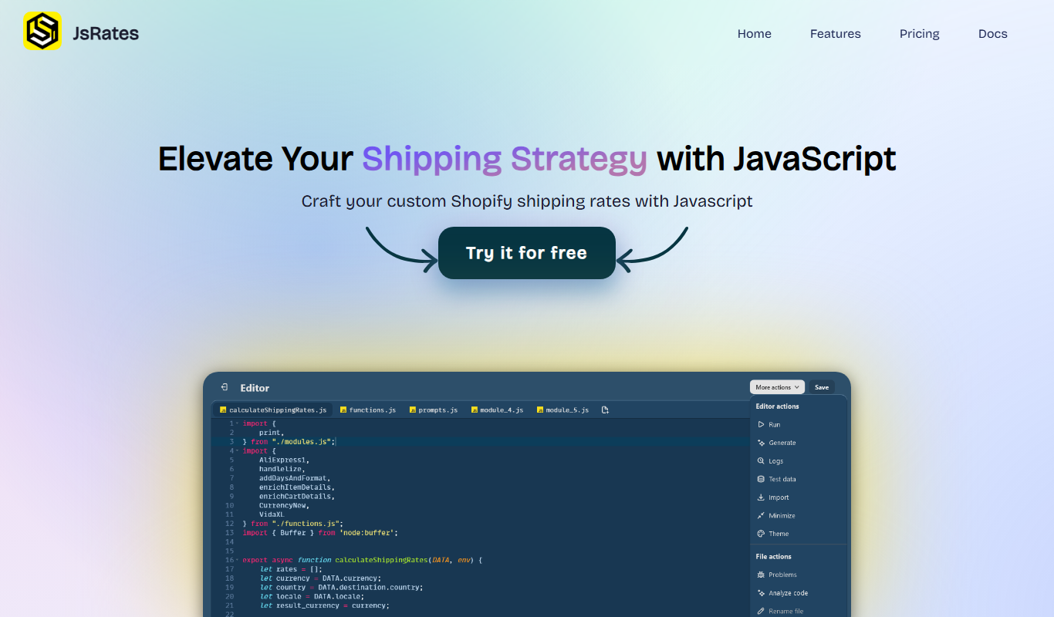1054x617 pixels.
Task: Click the enrichCartDetails line
Action: (x=297, y=497)
